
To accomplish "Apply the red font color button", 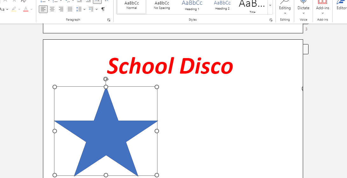I will pyautogui.click(x=26, y=9).
